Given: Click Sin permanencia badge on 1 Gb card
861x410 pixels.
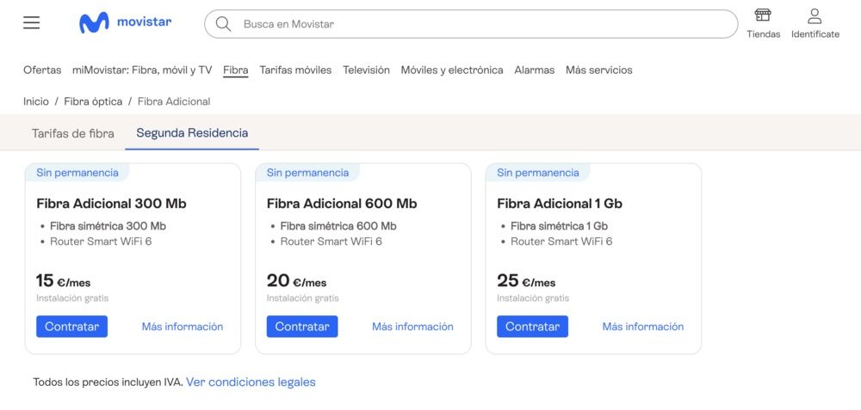Looking at the screenshot, I should pos(538,173).
